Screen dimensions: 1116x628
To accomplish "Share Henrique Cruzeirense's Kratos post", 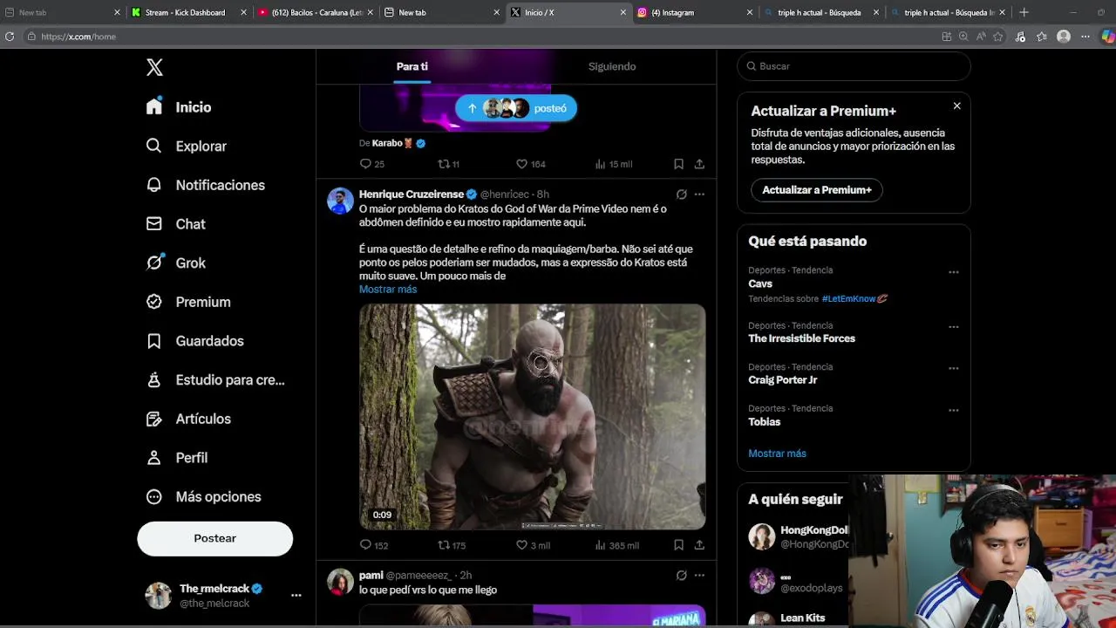I will point(699,545).
